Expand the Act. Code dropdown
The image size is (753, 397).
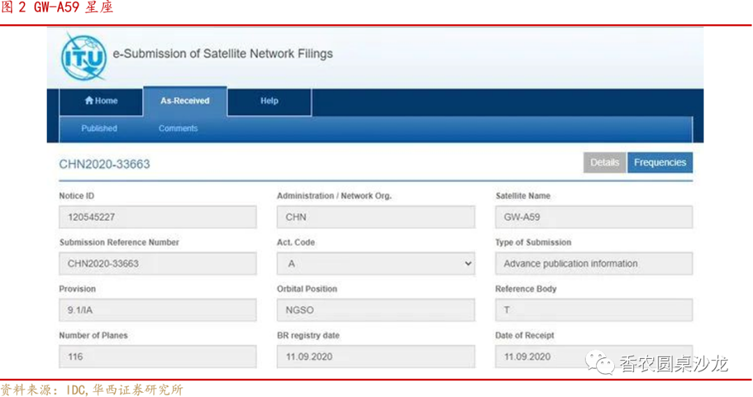[x=376, y=264]
